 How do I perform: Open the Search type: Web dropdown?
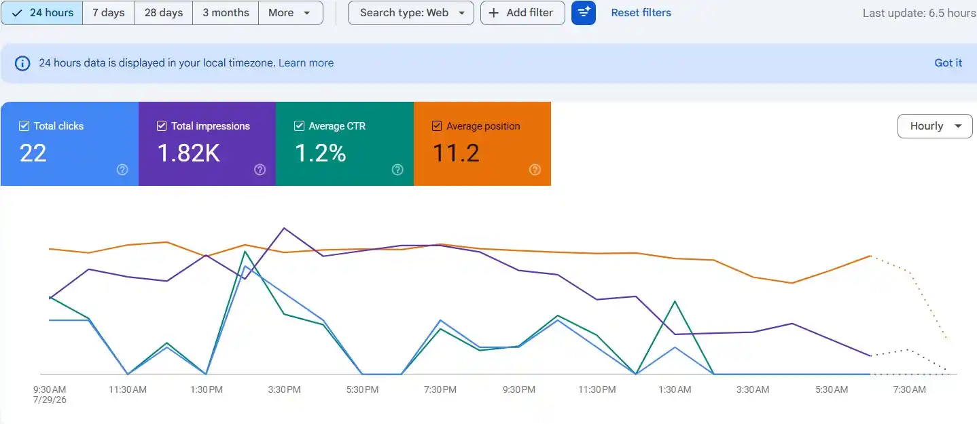[411, 13]
